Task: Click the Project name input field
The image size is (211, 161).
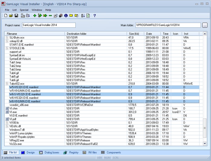Action: pos(49,25)
